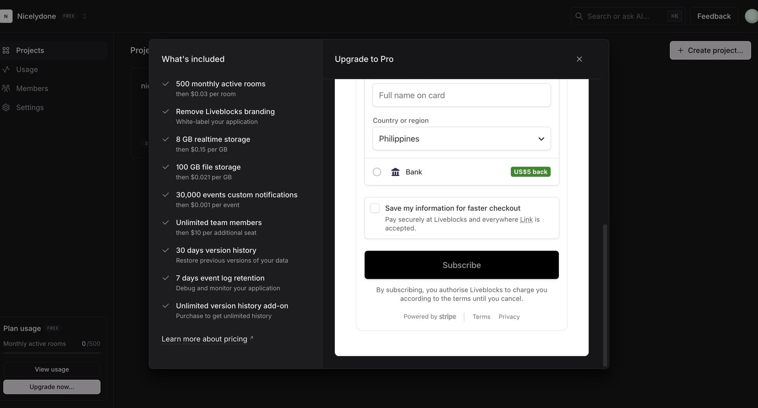Click the text 'then $10 per additional seat'
Viewport: 758px width, 408px height.
216,233
